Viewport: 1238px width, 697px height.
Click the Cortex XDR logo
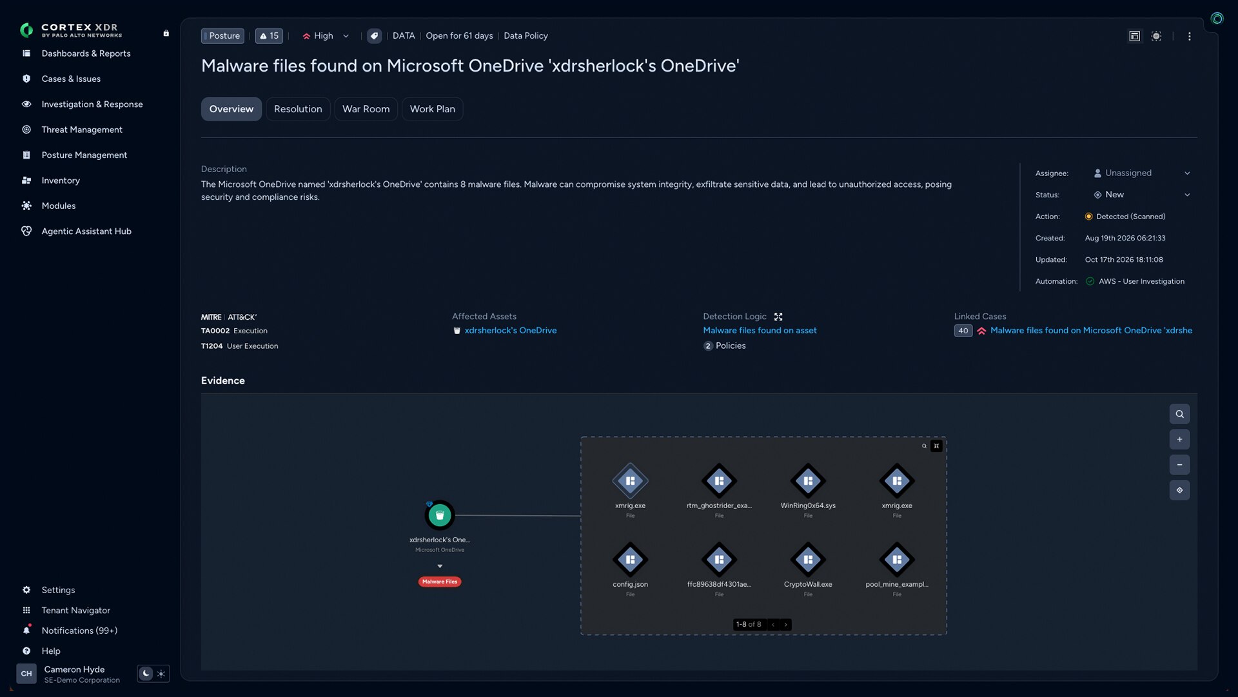(x=71, y=30)
